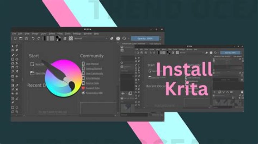Open Edit menu in large Krita window
Image resolution: width=258 pixels, height=144 pixels.
pos(20,34)
